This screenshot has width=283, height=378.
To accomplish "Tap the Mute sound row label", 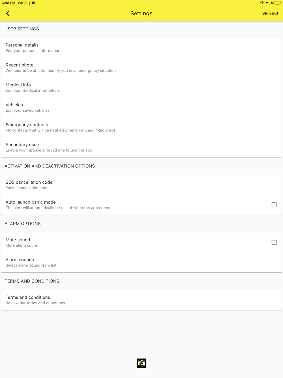I will (18, 240).
